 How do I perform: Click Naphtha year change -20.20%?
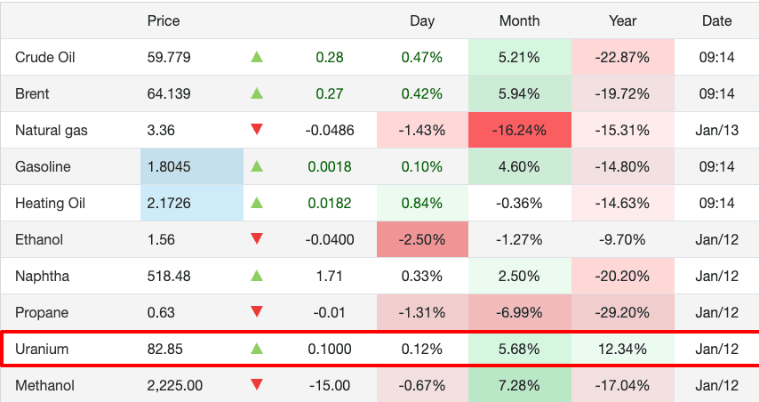click(622, 276)
